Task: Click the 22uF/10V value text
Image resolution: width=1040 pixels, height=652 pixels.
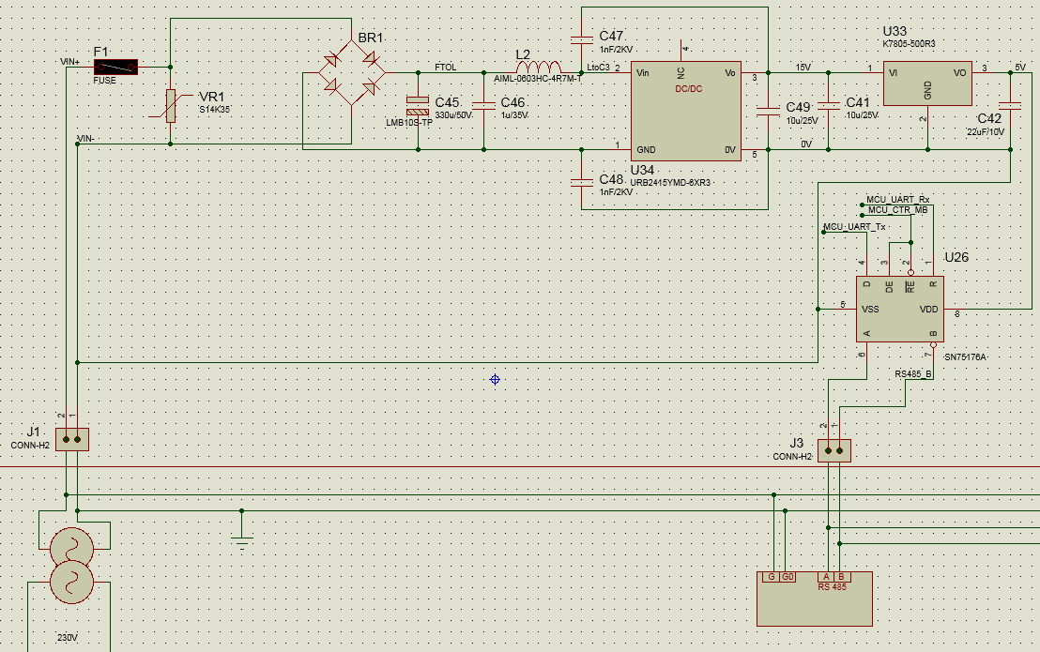Action: (x=986, y=132)
